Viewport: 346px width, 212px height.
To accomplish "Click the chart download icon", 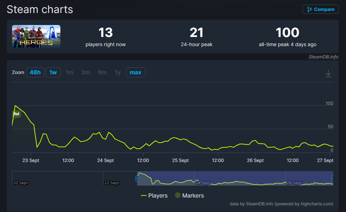I will point(328,74).
